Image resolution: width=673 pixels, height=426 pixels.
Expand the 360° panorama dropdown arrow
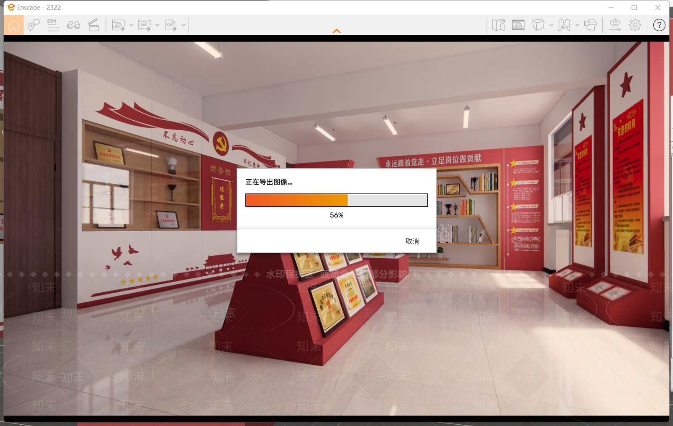(x=157, y=25)
